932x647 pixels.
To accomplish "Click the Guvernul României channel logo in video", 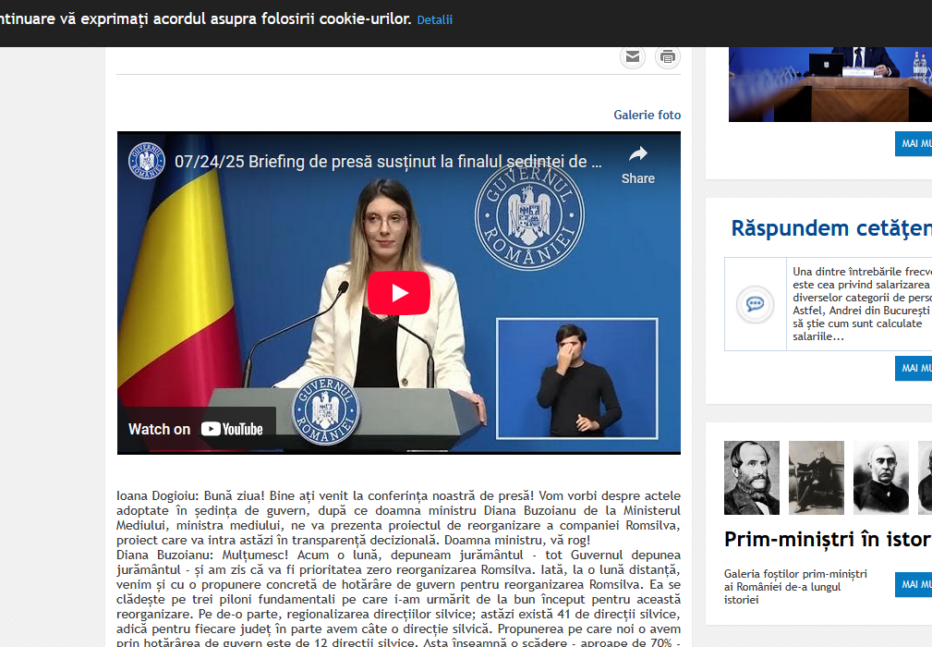I will pos(147,161).
